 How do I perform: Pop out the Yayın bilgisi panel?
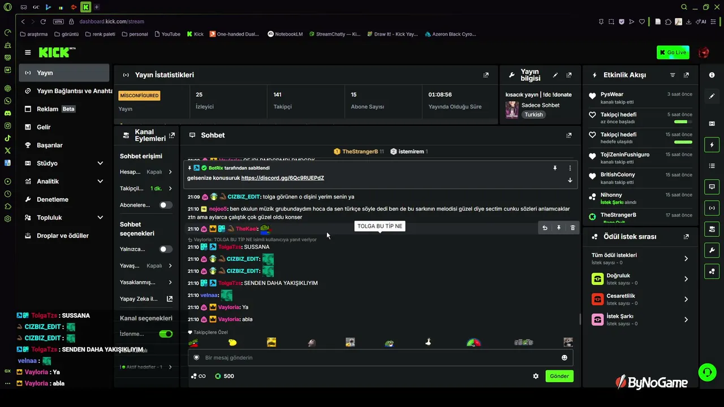pos(569,75)
